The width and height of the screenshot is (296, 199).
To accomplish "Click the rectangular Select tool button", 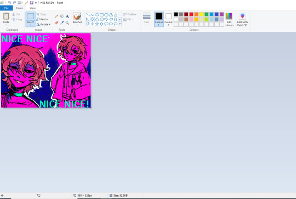I will point(30,16).
